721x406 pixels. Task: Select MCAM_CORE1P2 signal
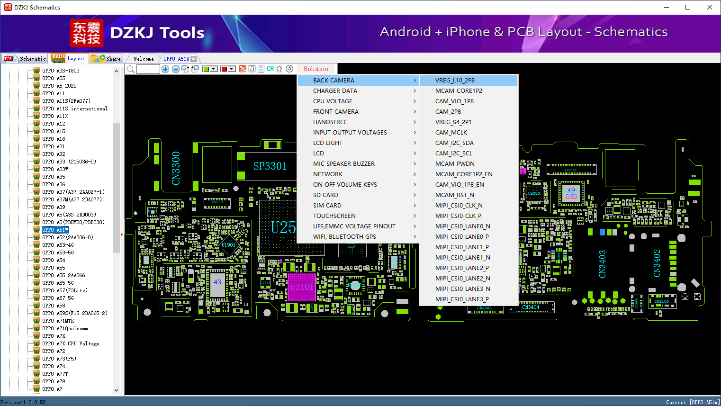(469, 91)
